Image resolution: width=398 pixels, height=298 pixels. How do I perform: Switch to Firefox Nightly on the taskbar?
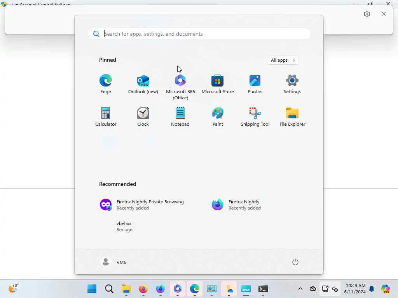tap(161, 289)
